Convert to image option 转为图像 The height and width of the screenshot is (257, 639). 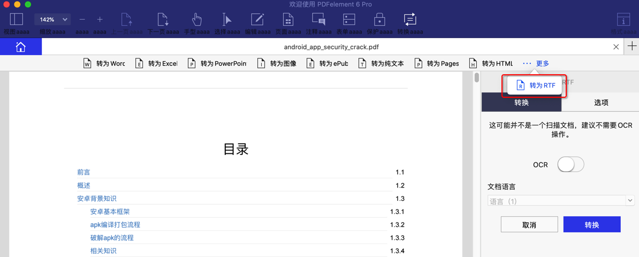(x=277, y=64)
